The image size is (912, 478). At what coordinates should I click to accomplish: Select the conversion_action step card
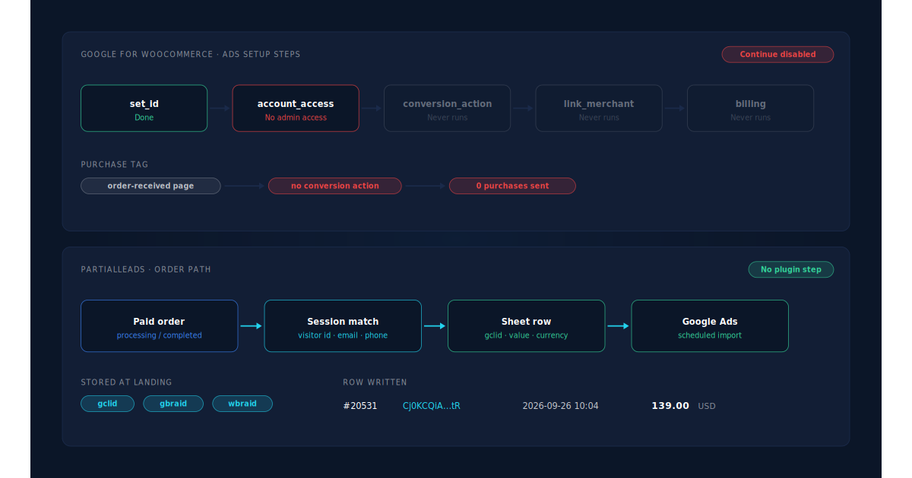(x=448, y=108)
